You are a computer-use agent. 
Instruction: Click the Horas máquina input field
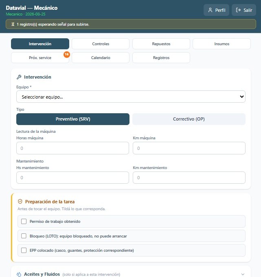[72, 148]
